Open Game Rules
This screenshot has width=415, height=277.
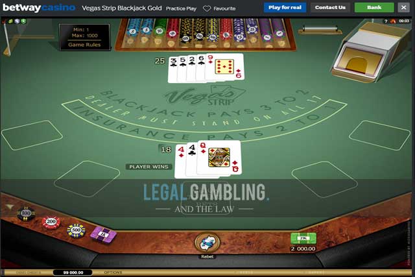[x=84, y=45]
